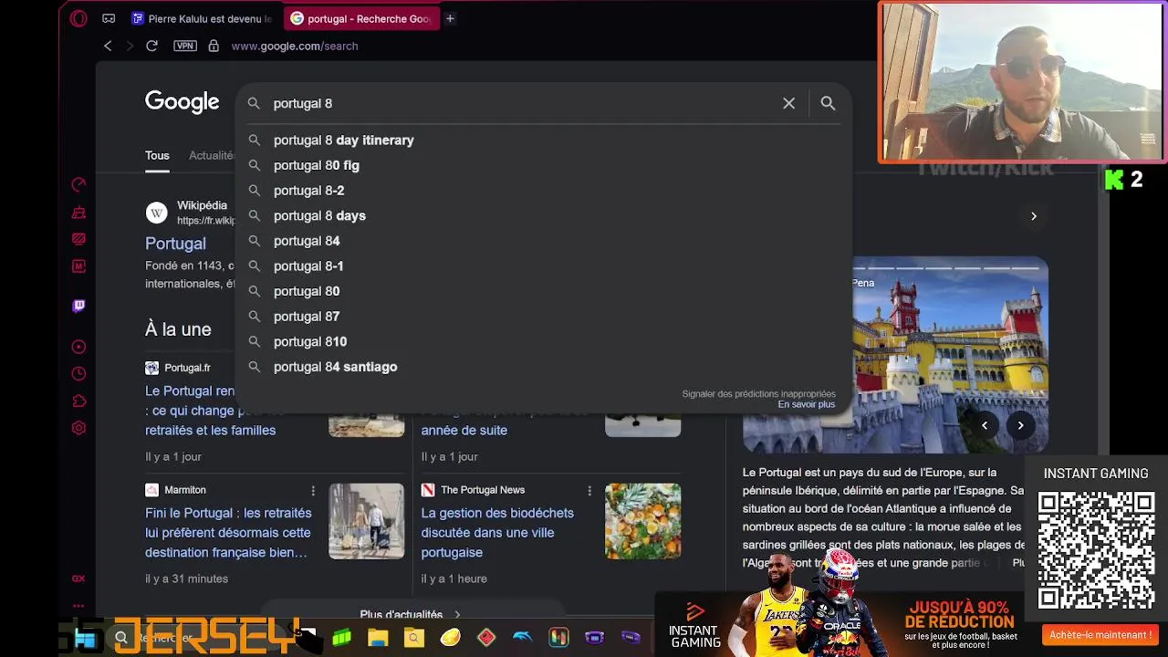Switch to the Actualités results tab
The height and width of the screenshot is (657, 1168).
coord(212,156)
